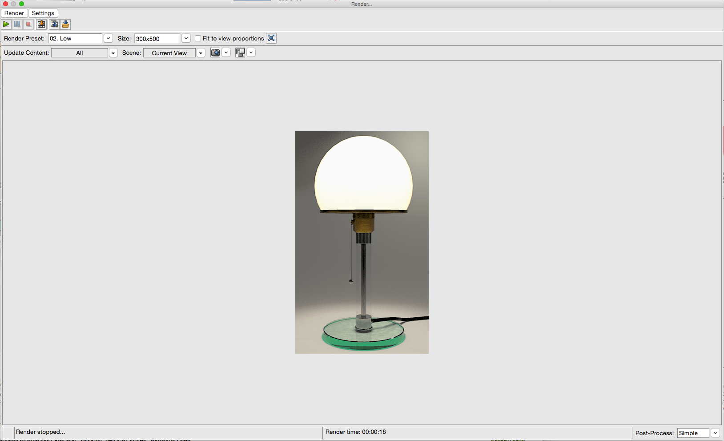This screenshot has width=724, height=441.
Task: Open the camera options dropdown arrow
Action: [x=226, y=53]
